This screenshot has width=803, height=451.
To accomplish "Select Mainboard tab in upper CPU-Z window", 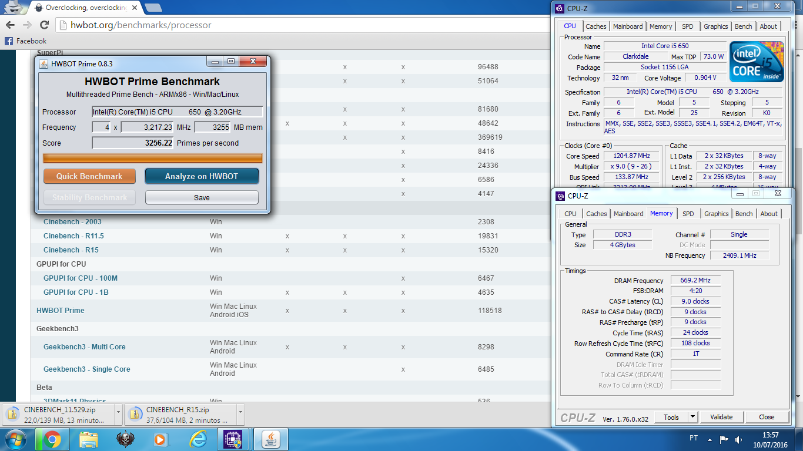I will pos(628,26).
